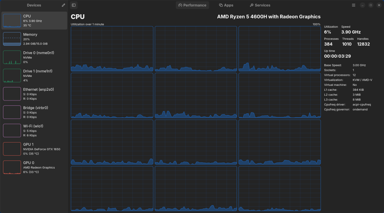Minimize the window
This screenshot has width=384, height=213.
click(x=362, y=5)
